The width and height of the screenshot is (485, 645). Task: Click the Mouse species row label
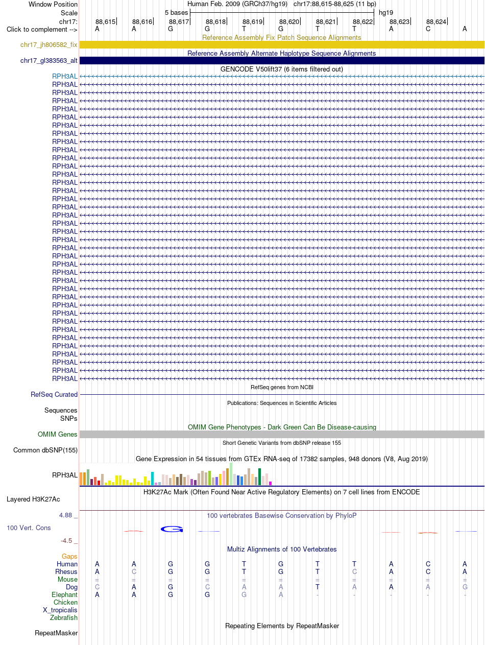click(67, 580)
